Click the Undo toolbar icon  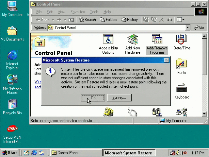[169, 20]
